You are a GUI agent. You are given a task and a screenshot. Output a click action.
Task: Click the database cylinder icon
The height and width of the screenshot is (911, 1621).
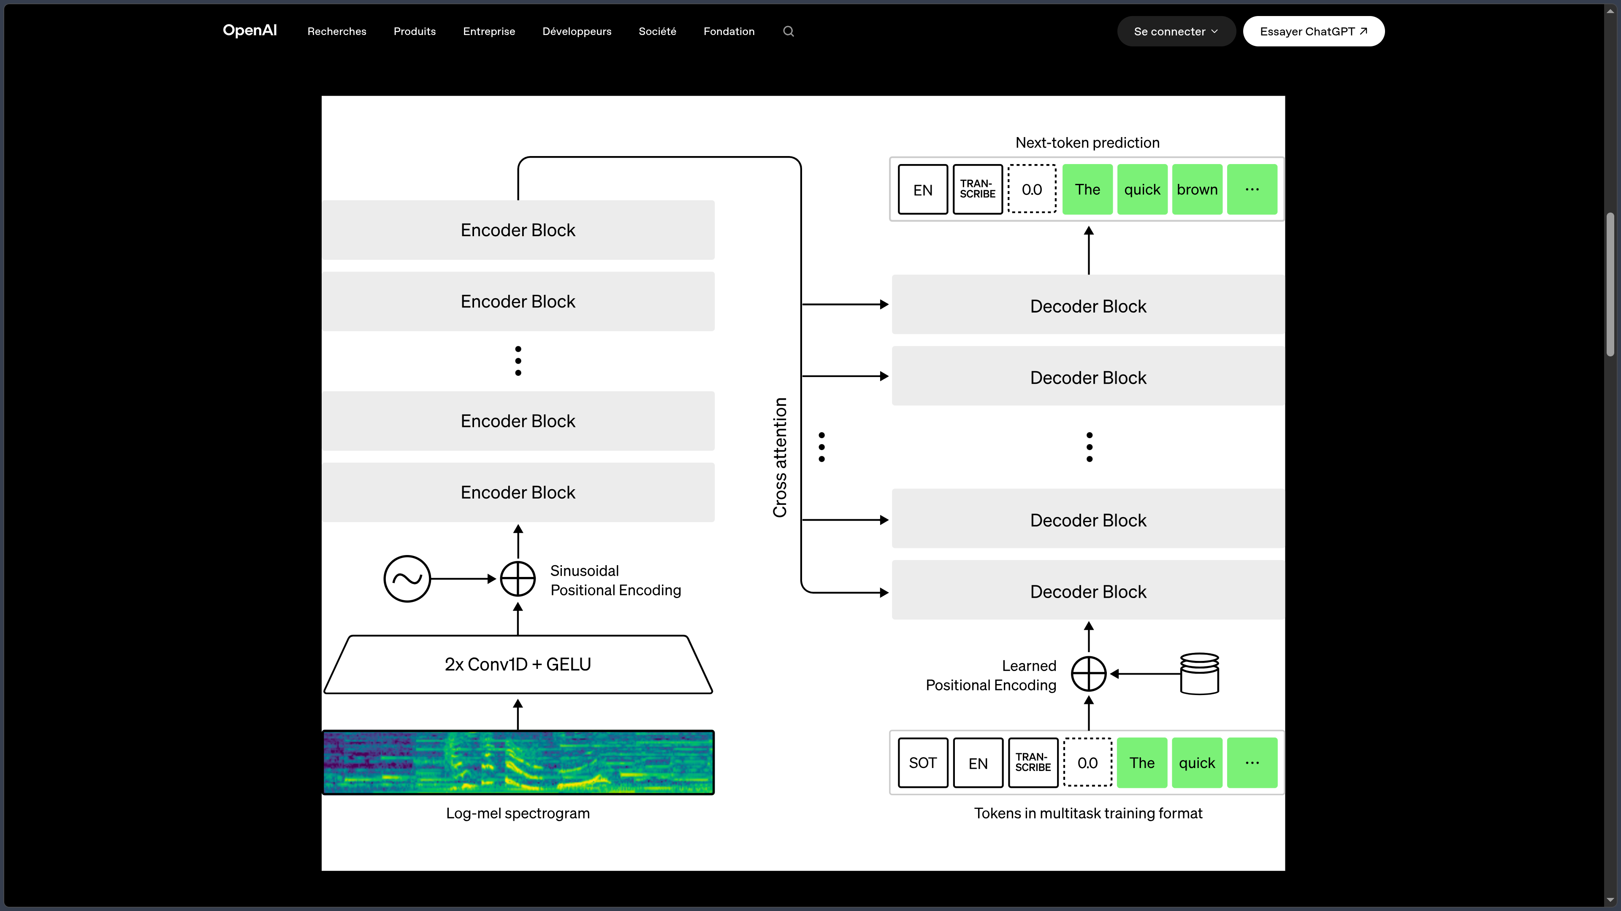tap(1199, 674)
